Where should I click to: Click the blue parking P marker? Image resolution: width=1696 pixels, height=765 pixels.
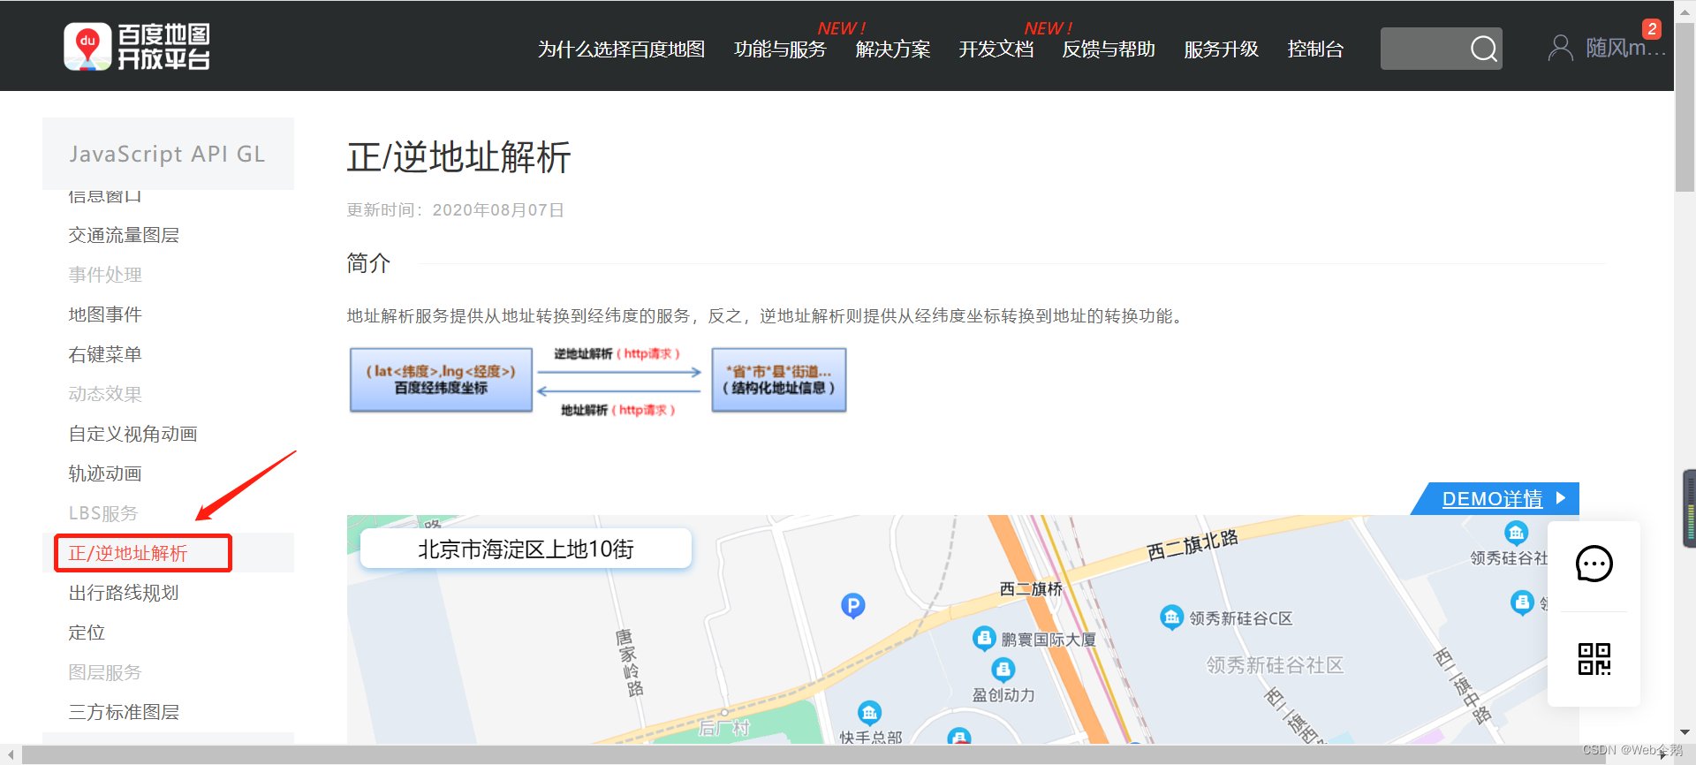(x=852, y=606)
